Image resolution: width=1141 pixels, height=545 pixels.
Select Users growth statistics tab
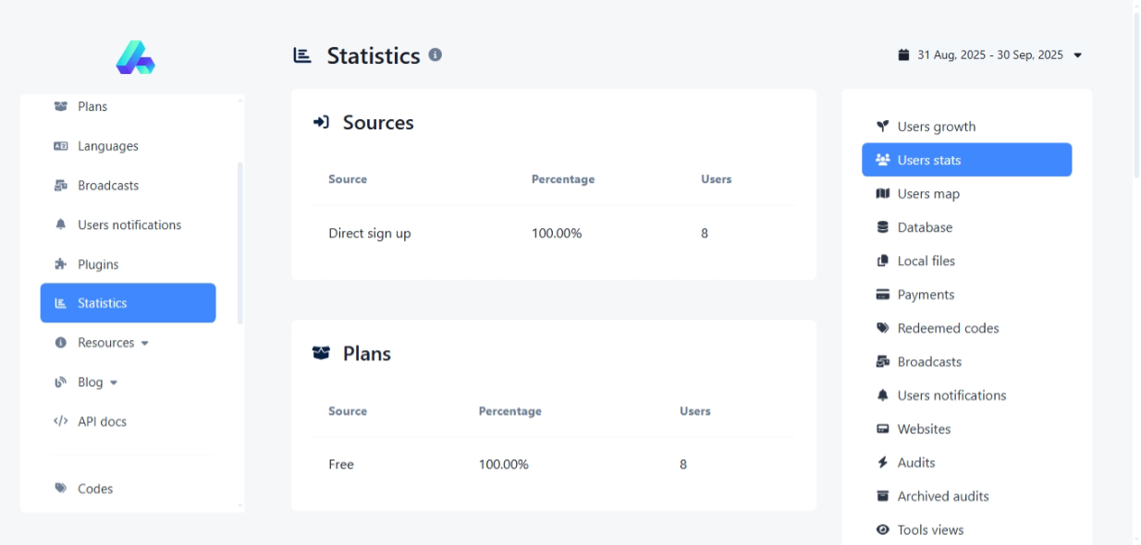point(936,127)
